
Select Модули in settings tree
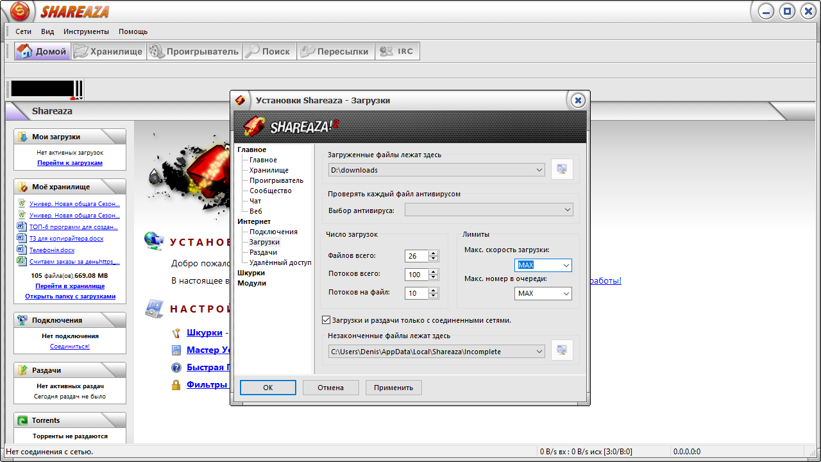pos(251,283)
